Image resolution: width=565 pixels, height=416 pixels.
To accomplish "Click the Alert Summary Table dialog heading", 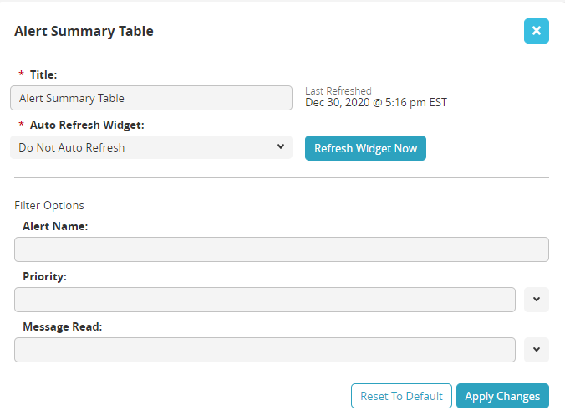I will pyautogui.click(x=84, y=32).
